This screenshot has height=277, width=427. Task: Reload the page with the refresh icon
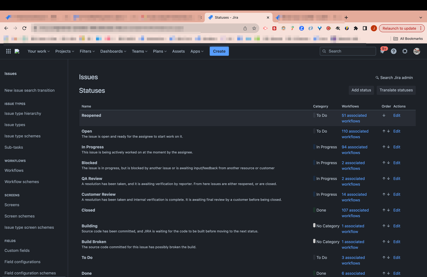point(24,28)
